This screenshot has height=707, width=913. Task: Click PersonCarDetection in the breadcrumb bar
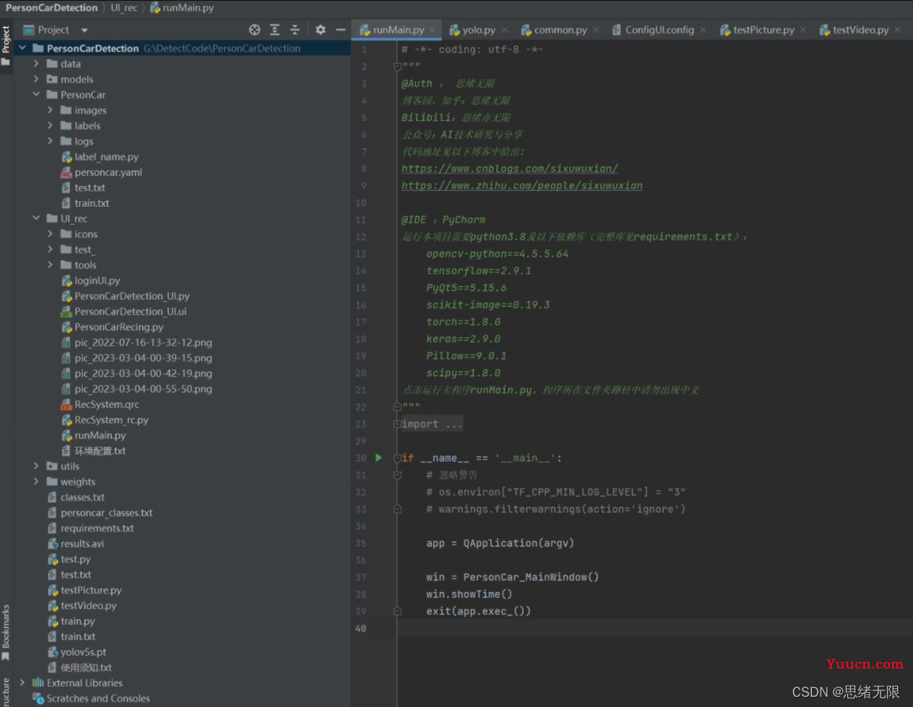tap(52, 8)
